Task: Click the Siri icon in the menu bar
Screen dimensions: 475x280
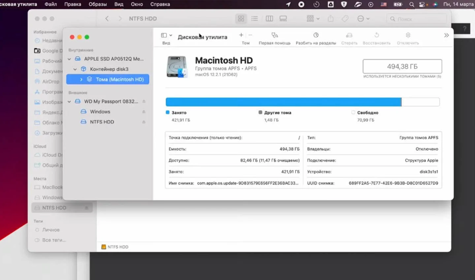Action: point(435,4)
